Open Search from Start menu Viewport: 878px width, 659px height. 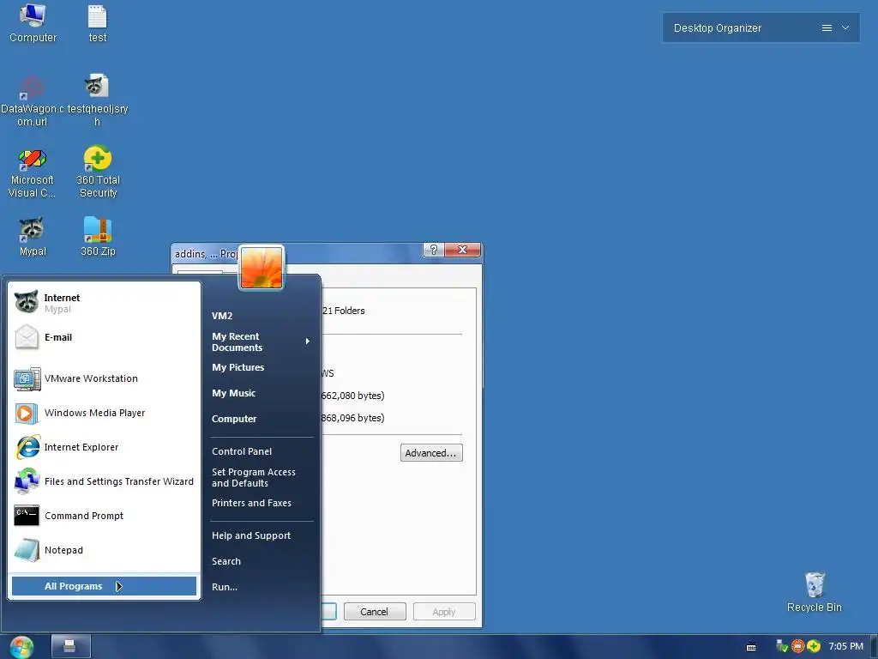pos(226,561)
